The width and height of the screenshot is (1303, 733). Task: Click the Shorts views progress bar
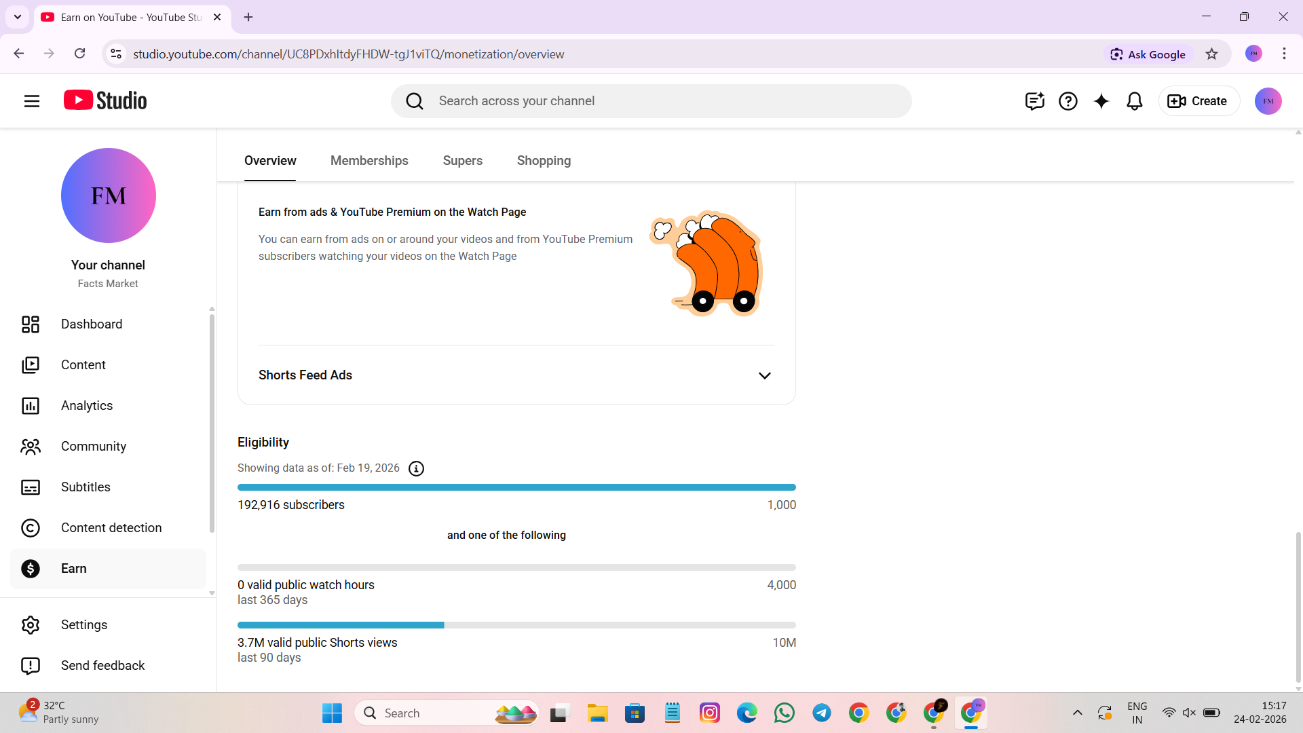point(516,625)
